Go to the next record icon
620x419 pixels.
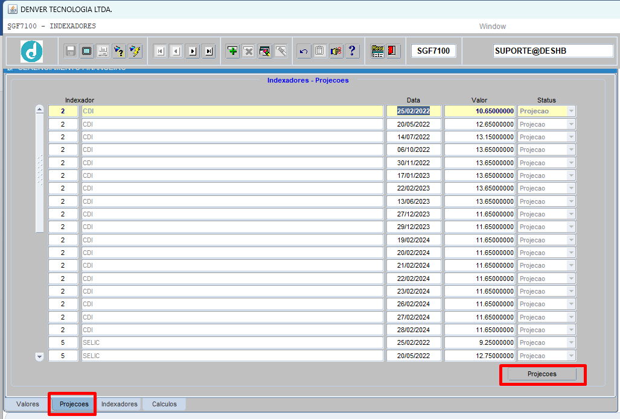[193, 51]
